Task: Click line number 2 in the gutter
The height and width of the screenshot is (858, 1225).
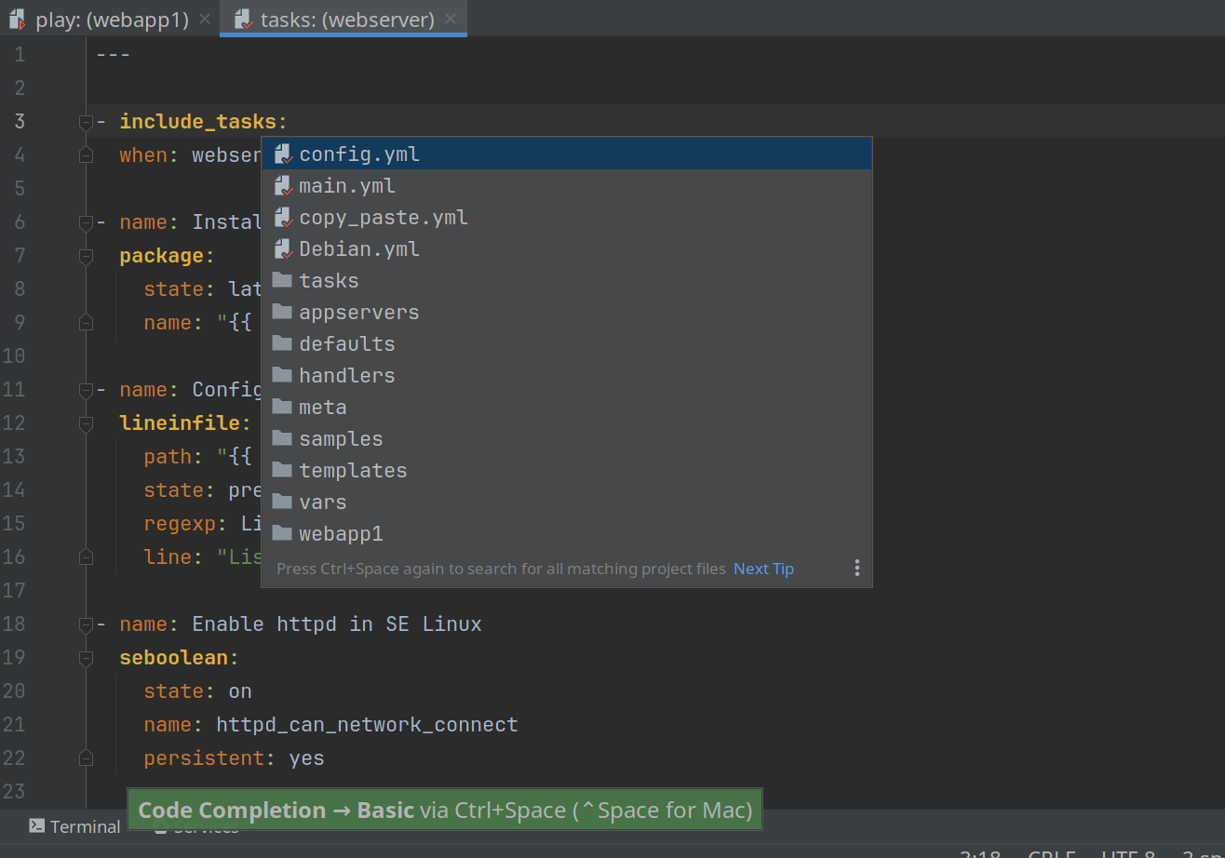Action: (x=20, y=88)
